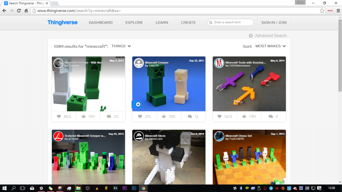Open 'Minecraft Creeper - With Mov...' title link

[85, 62]
